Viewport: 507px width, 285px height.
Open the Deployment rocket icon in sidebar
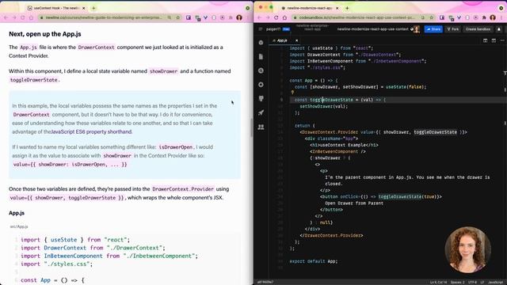pos(261,112)
